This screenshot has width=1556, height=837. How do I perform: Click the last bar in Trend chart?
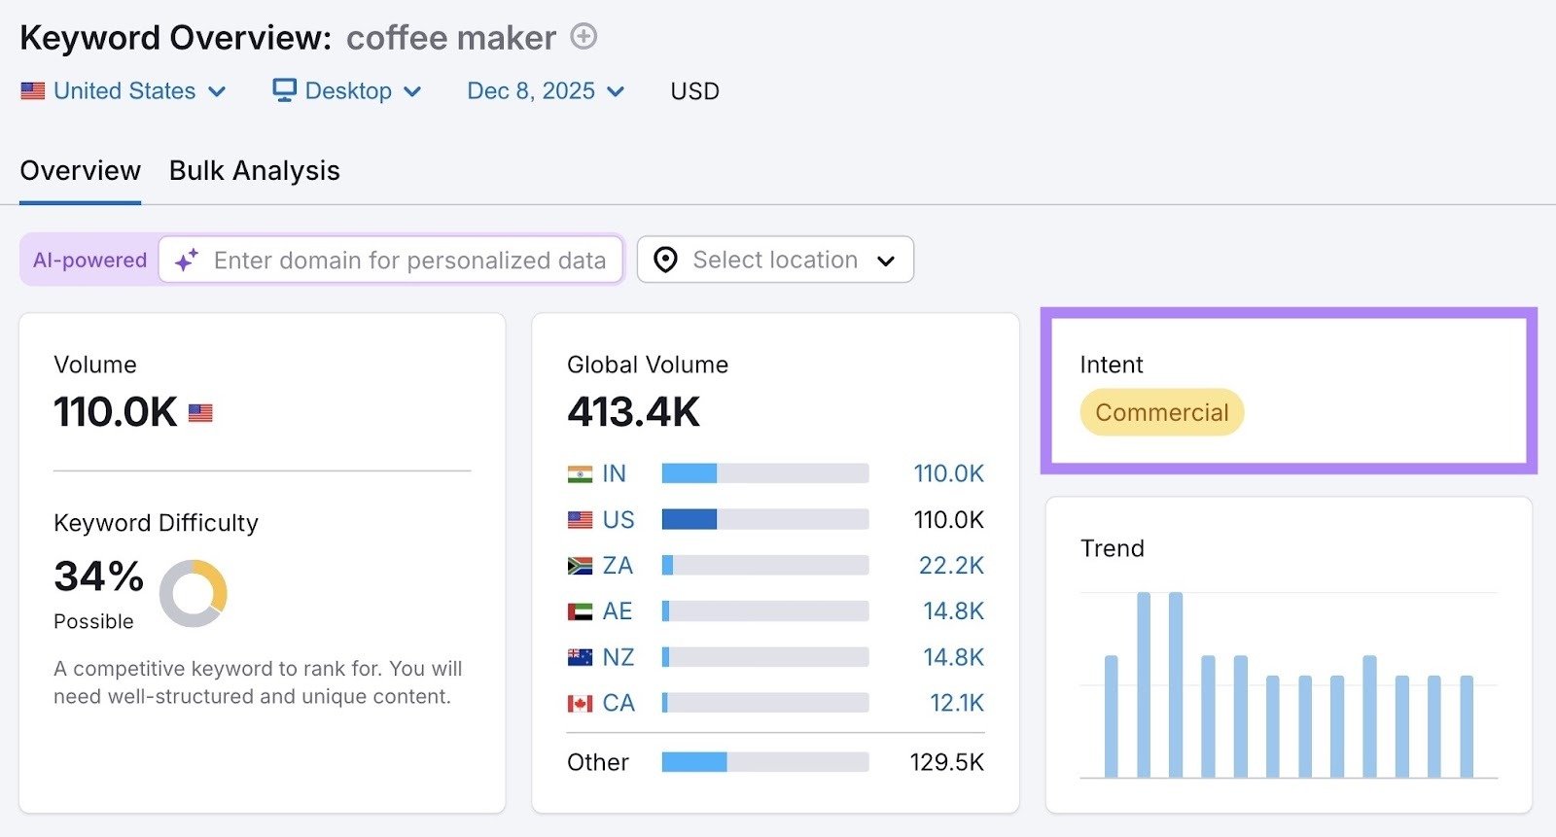tap(1467, 726)
